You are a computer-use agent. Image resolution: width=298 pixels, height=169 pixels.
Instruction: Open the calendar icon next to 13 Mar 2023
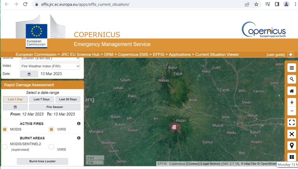tap(29, 74)
